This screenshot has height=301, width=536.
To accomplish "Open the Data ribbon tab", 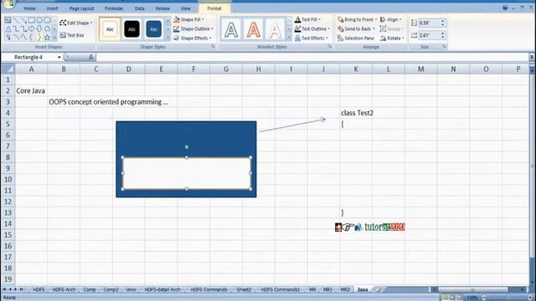I will (140, 8).
